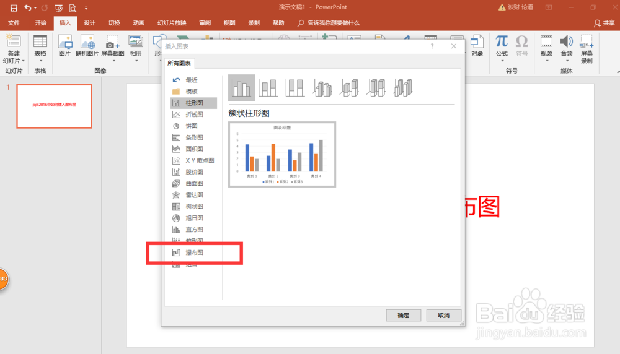Choose Area (面积图) chart type
620x354 pixels.
[x=193, y=149]
